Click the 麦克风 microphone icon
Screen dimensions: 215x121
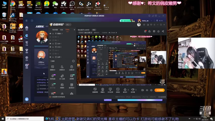point(125,90)
